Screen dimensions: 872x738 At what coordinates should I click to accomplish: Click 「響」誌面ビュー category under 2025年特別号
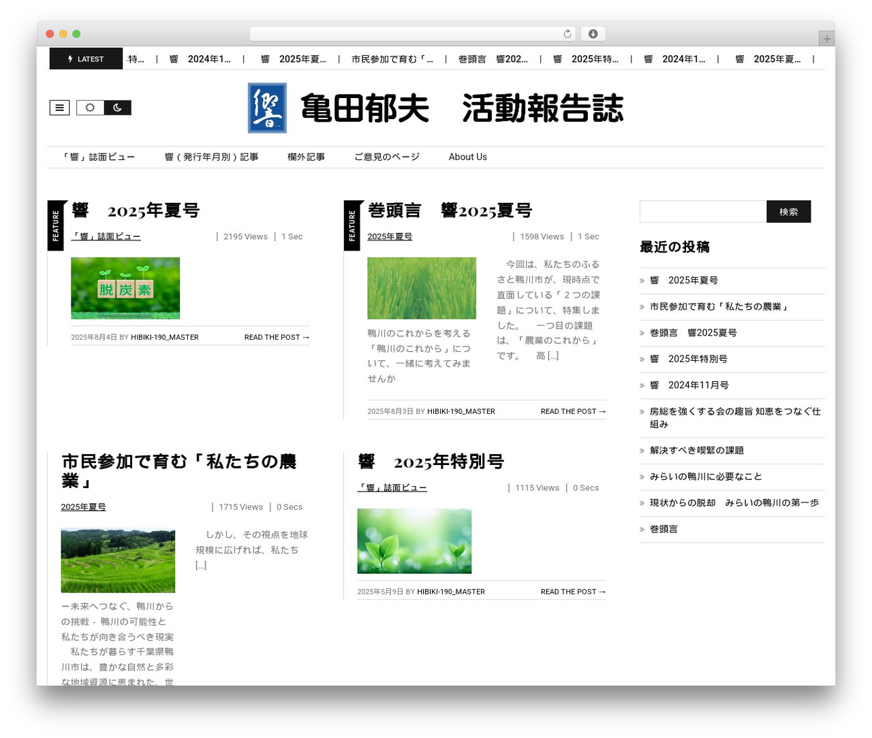pos(392,487)
